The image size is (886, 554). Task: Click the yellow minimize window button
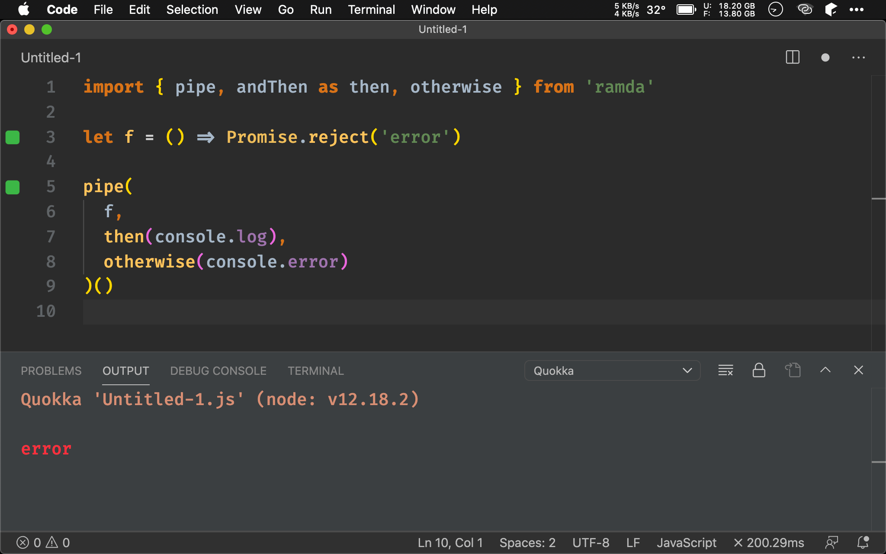(x=29, y=29)
